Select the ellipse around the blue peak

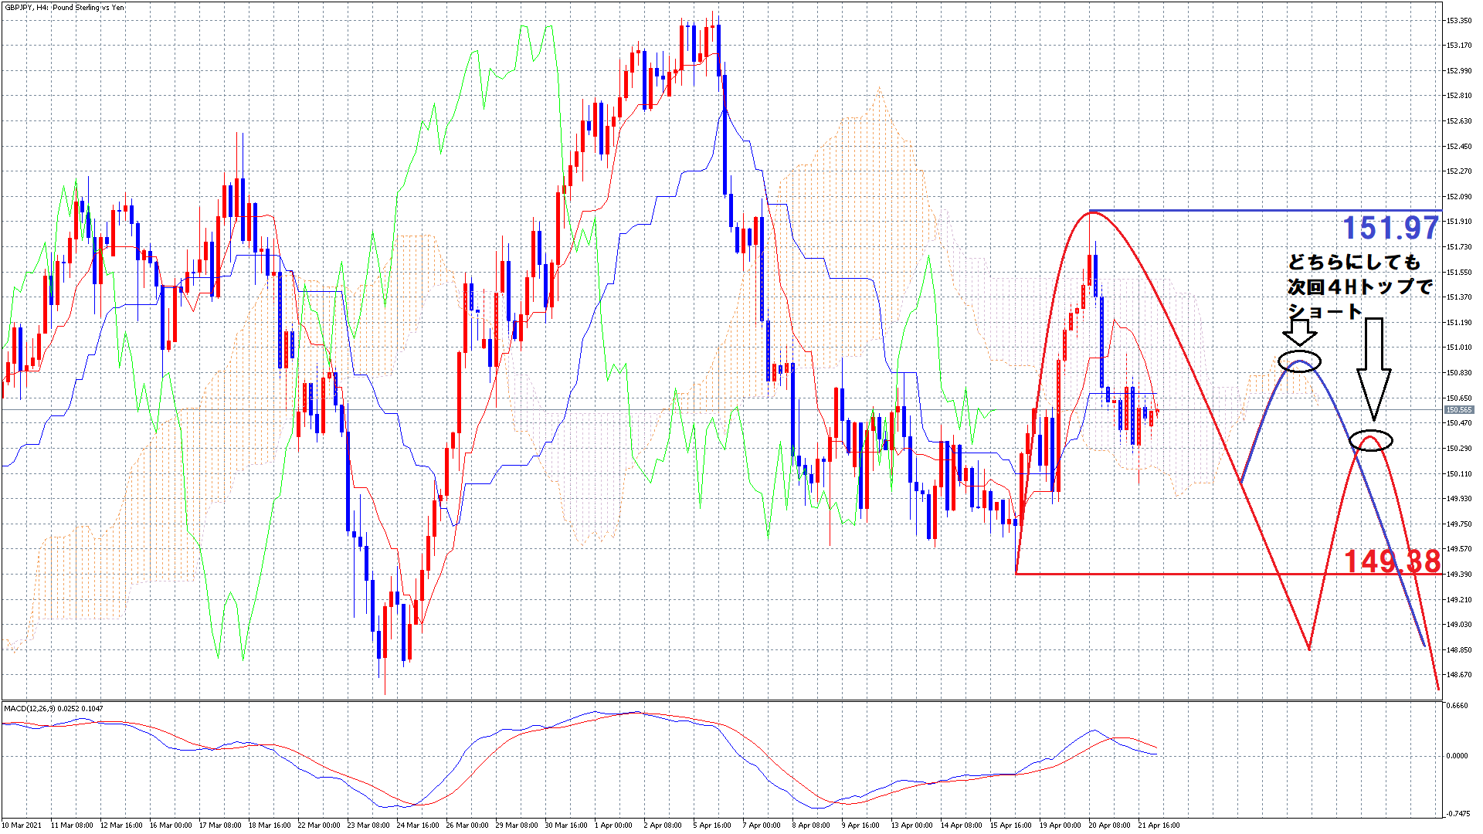tap(1299, 361)
